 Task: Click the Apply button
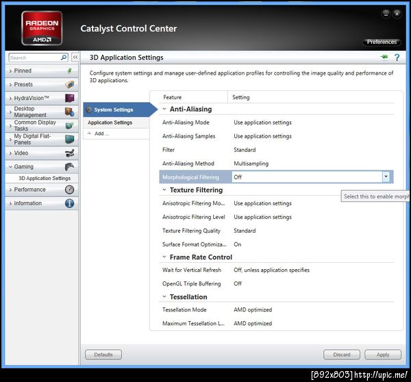pyautogui.click(x=383, y=355)
